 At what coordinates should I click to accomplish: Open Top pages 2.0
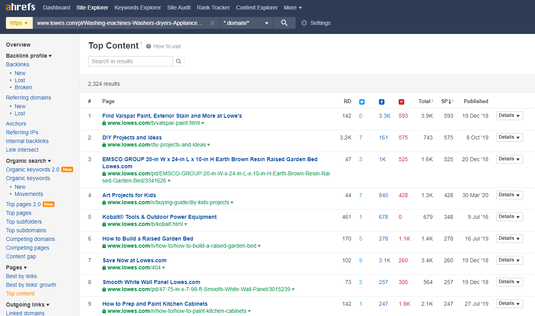(x=23, y=204)
